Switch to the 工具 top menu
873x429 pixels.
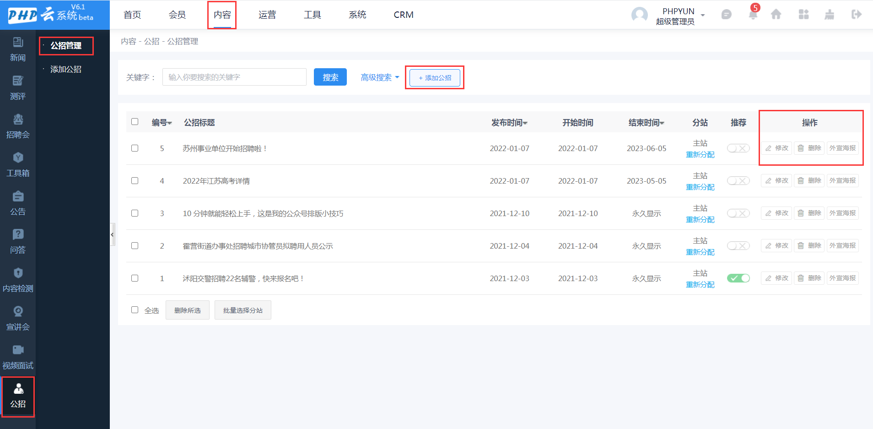[x=313, y=15]
